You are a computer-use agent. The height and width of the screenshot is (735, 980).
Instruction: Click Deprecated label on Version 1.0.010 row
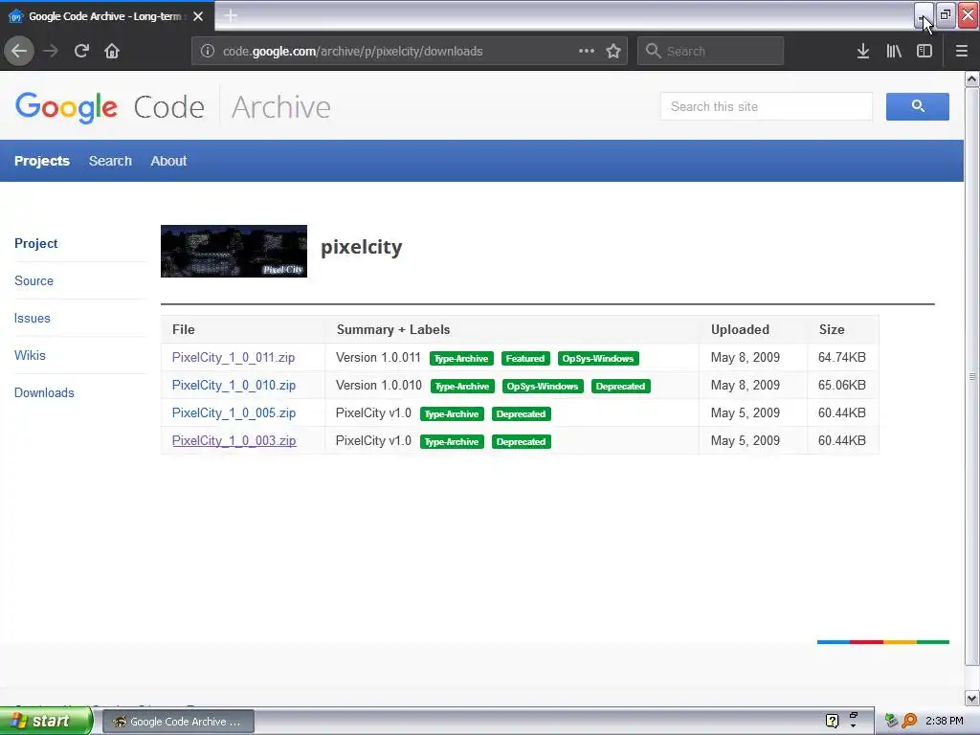point(620,387)
